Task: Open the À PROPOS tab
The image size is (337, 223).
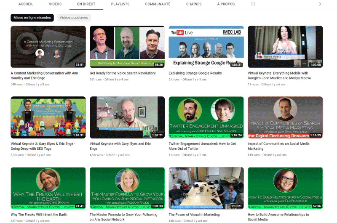Action: (226, 4)
